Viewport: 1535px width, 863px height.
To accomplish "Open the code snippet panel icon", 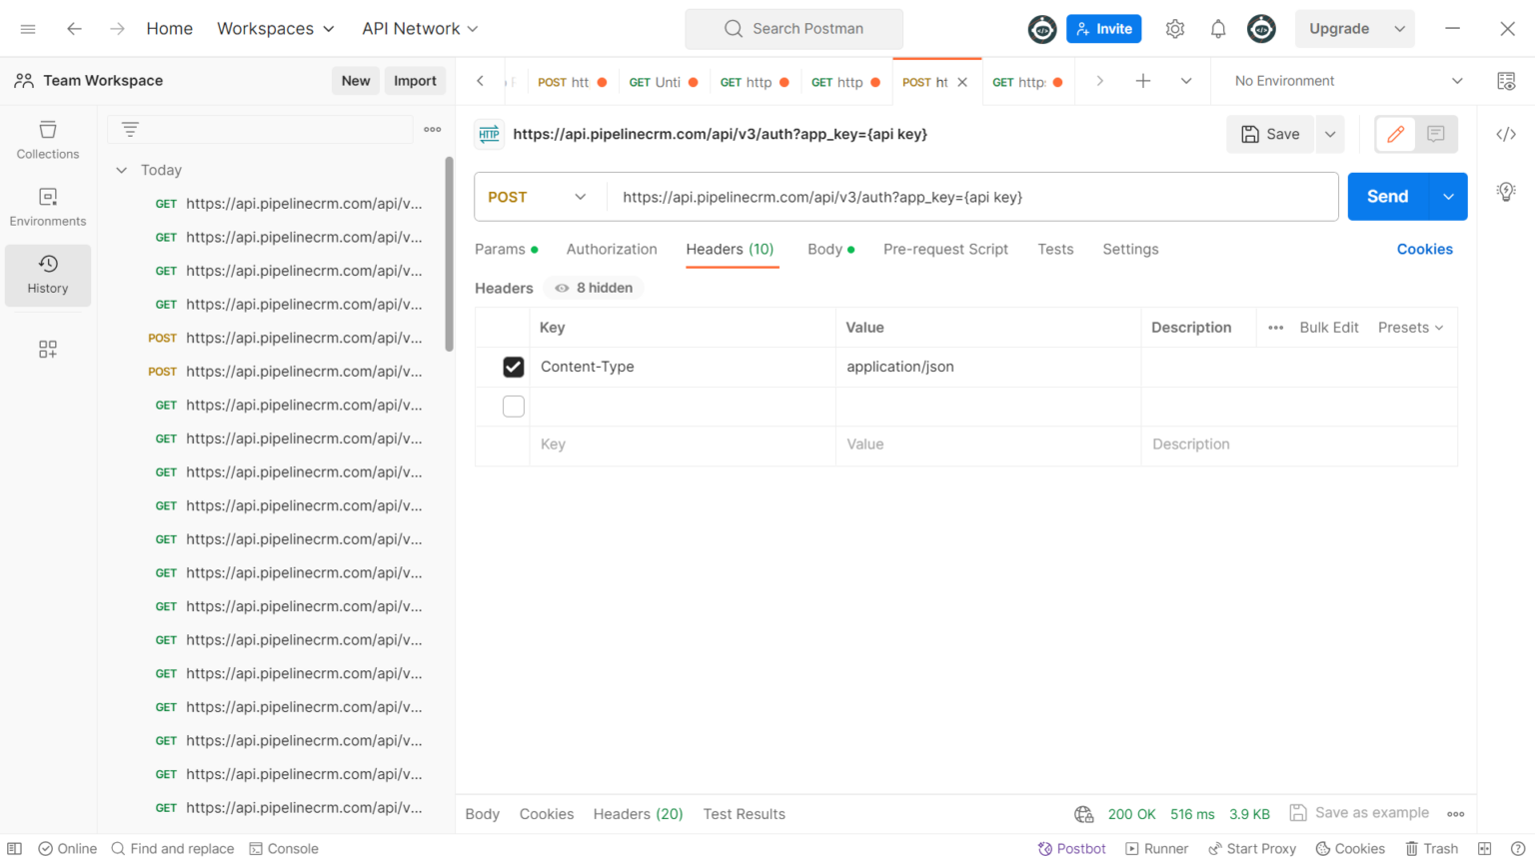I will [x=1505, y=134].
